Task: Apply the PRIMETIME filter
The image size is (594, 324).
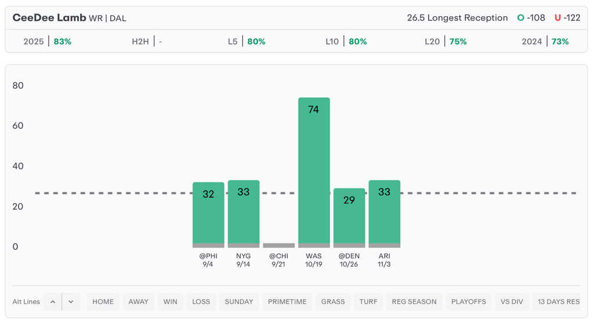Action: pyautogui.click(x=287, y=301)
